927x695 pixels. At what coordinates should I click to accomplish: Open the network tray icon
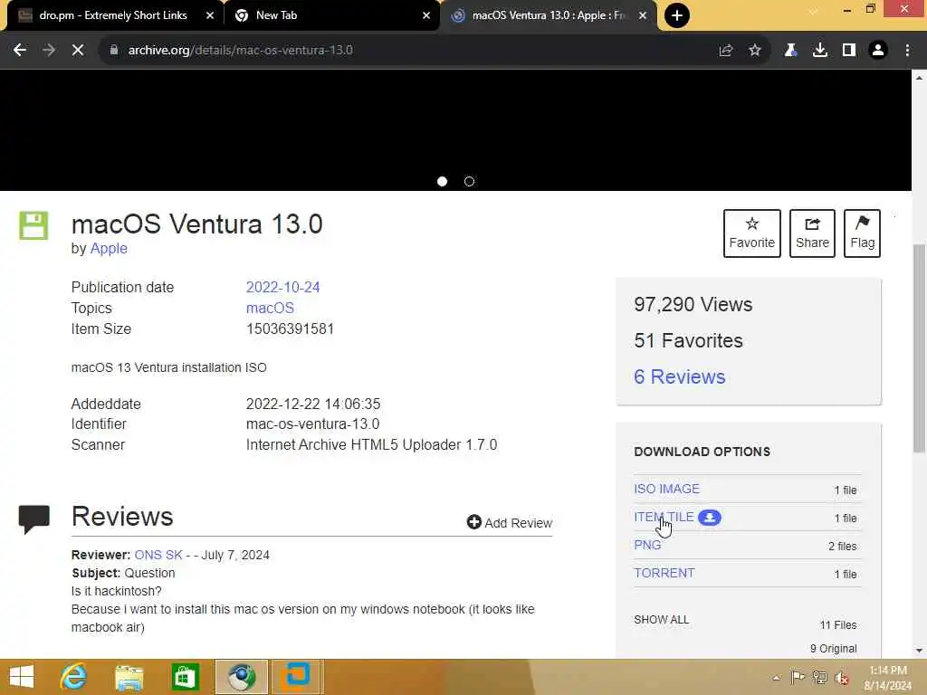tap(820, 677)
